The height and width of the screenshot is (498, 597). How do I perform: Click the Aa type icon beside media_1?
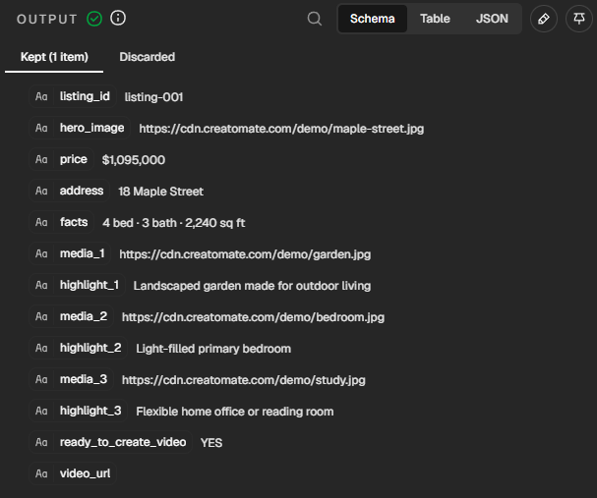point(41,253)
